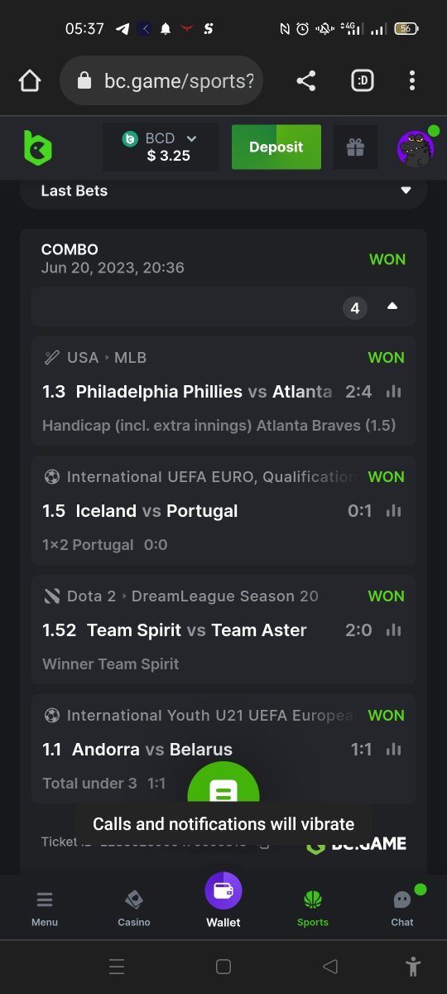View stats icon for Andorra vs Belarus

[393, 750]
